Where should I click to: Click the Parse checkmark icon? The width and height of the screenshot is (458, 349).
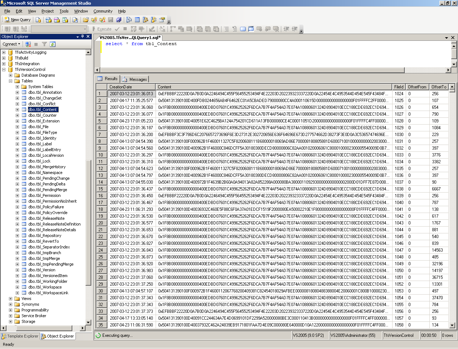click(117, 29)
